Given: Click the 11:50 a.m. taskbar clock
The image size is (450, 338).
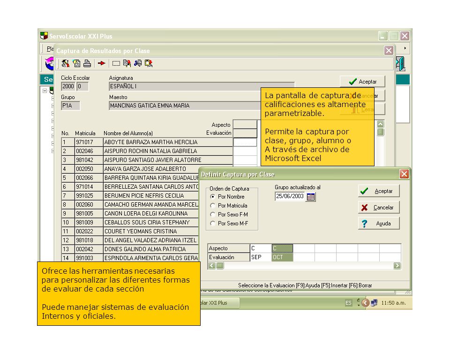Looking at the screenshot, I should pos(393,303).
